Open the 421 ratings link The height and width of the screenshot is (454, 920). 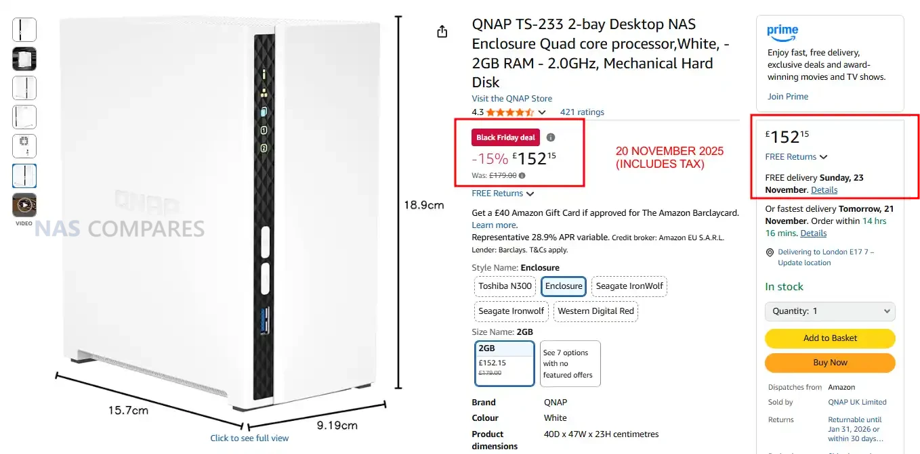(x=582, y=112)
